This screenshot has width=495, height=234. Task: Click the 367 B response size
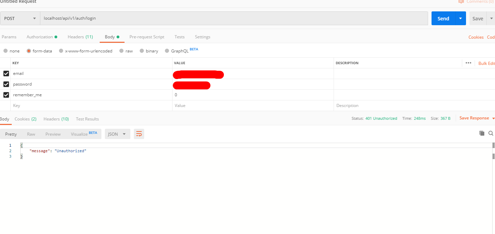[445, 118]
